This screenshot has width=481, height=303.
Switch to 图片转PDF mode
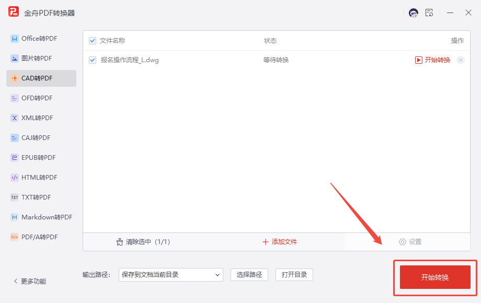41,59
